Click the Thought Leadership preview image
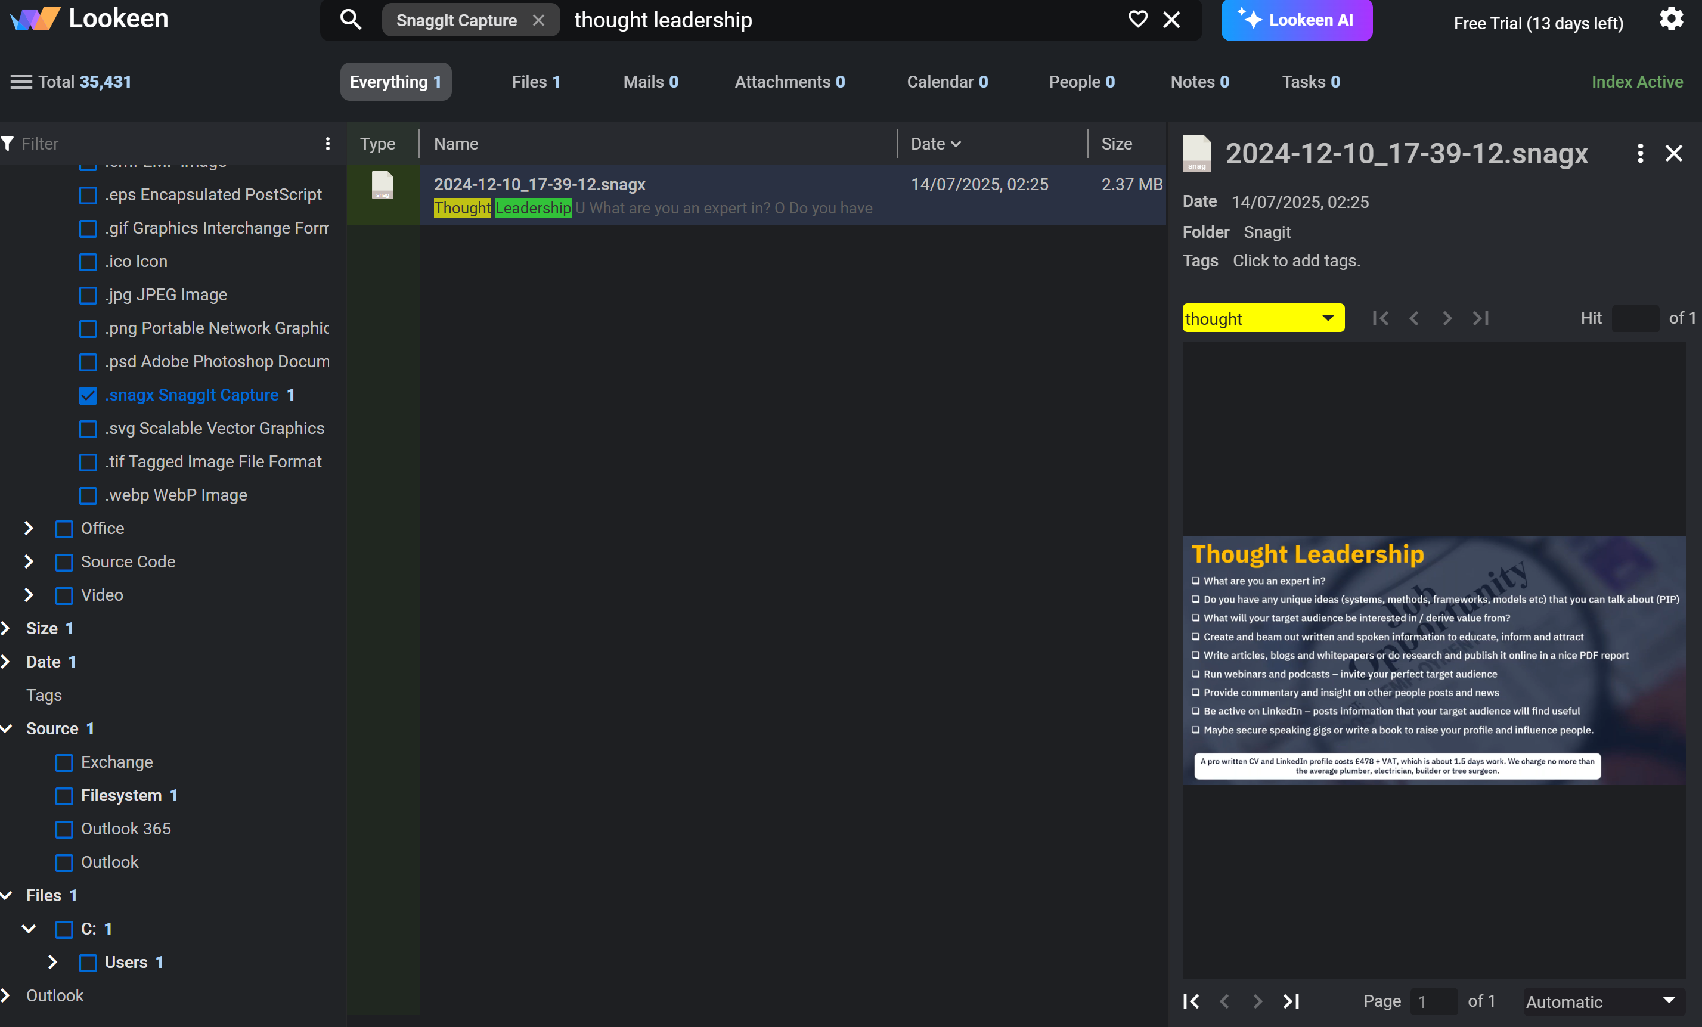The image size is (1702, 1027). coord(1433,660)
